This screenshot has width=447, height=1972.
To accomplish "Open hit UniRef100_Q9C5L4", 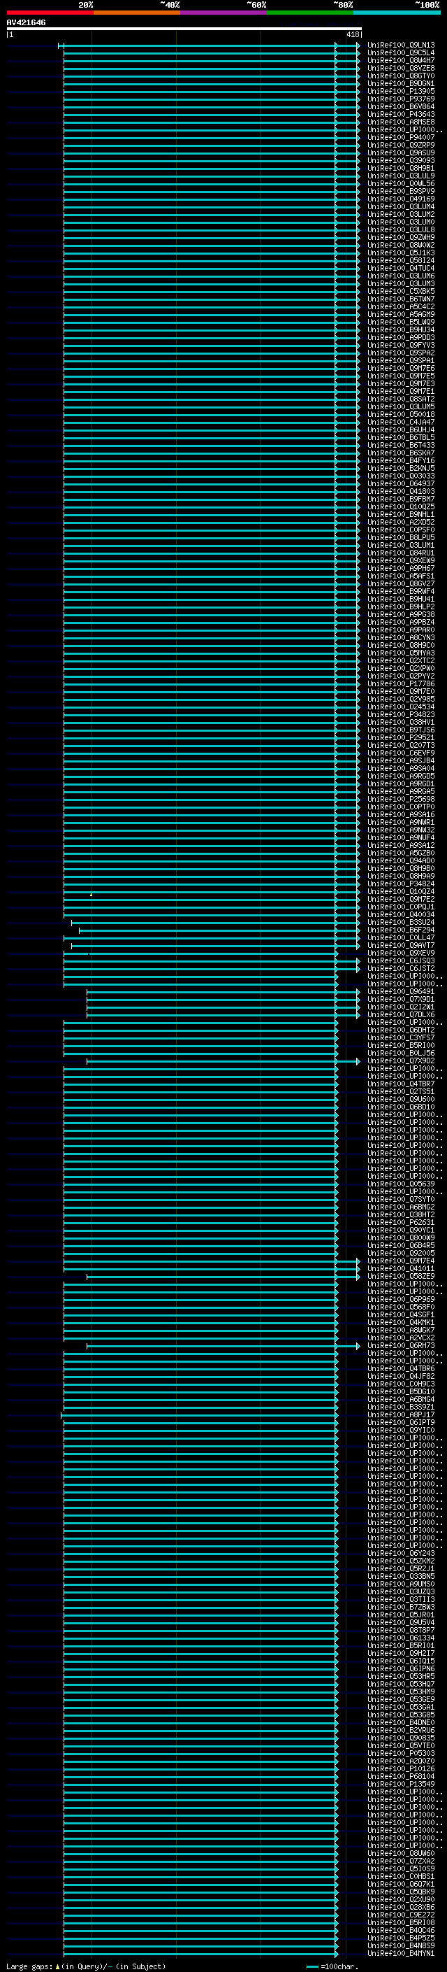I will coord(400,53).
